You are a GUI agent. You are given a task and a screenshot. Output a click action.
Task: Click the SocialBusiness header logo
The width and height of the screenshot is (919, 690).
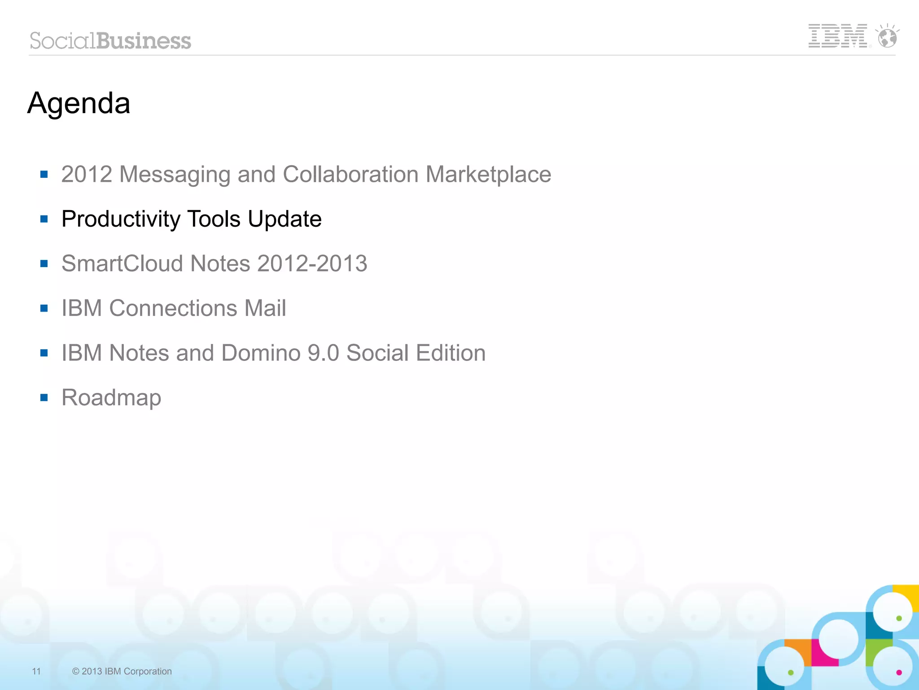(110, 40)
